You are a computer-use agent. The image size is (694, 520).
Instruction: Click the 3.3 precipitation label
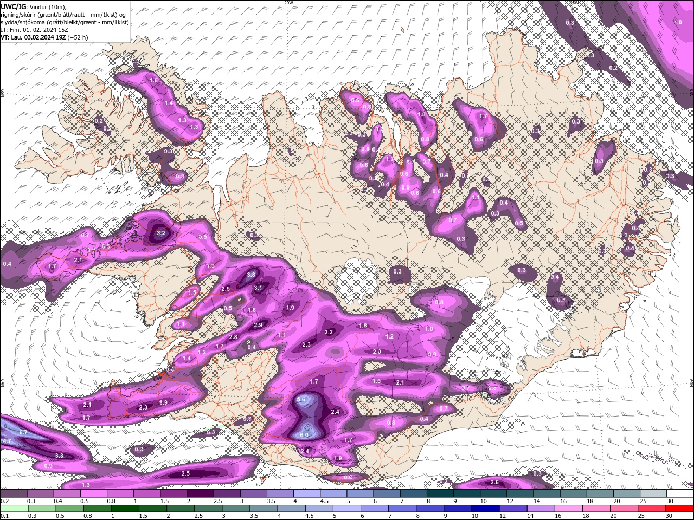[x=60, y=456]
